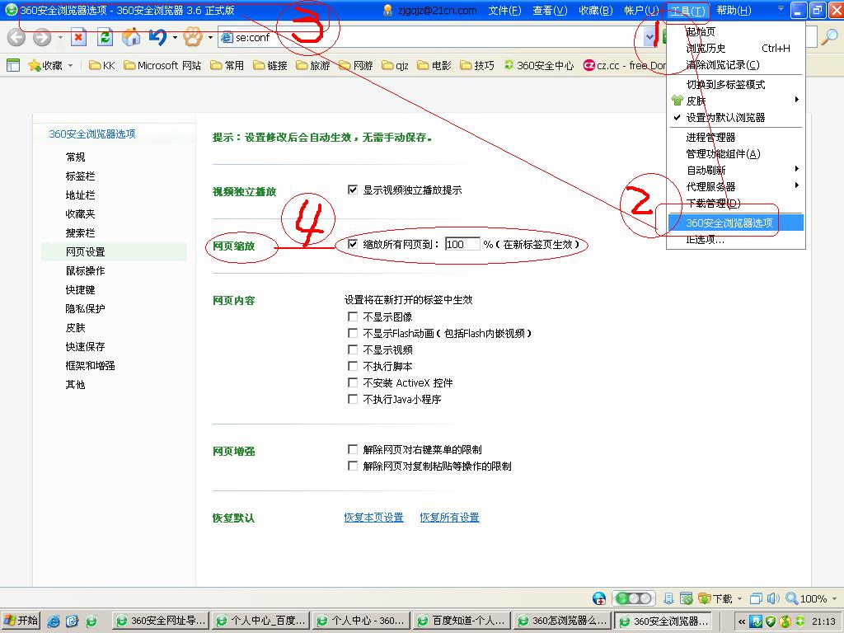Enable 解除网页对右键菜单的限制 checkbox

[353, 449]
